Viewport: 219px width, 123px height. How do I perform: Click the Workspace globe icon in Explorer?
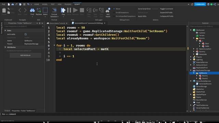194,30
